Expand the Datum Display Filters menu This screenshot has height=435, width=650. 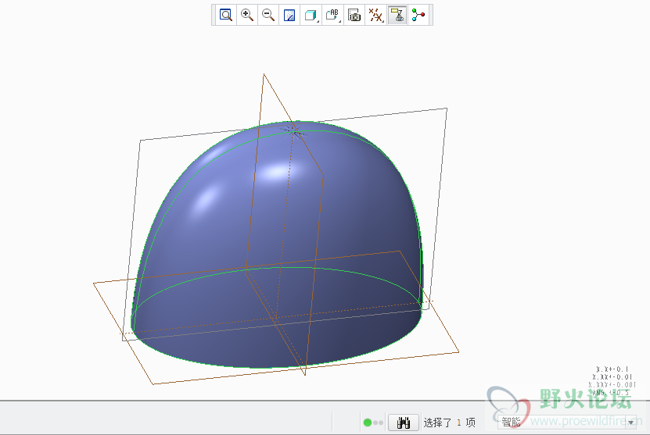375,15
